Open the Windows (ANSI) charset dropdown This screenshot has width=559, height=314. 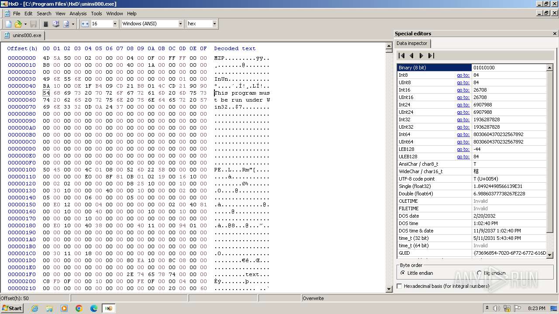(x=180, y=24)
